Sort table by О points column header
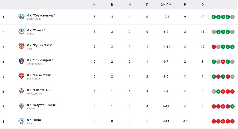Viewport: 238px width, 129px height. pos(203,5)
